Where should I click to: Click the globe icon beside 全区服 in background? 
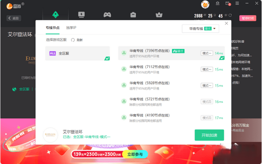point(14,89)
